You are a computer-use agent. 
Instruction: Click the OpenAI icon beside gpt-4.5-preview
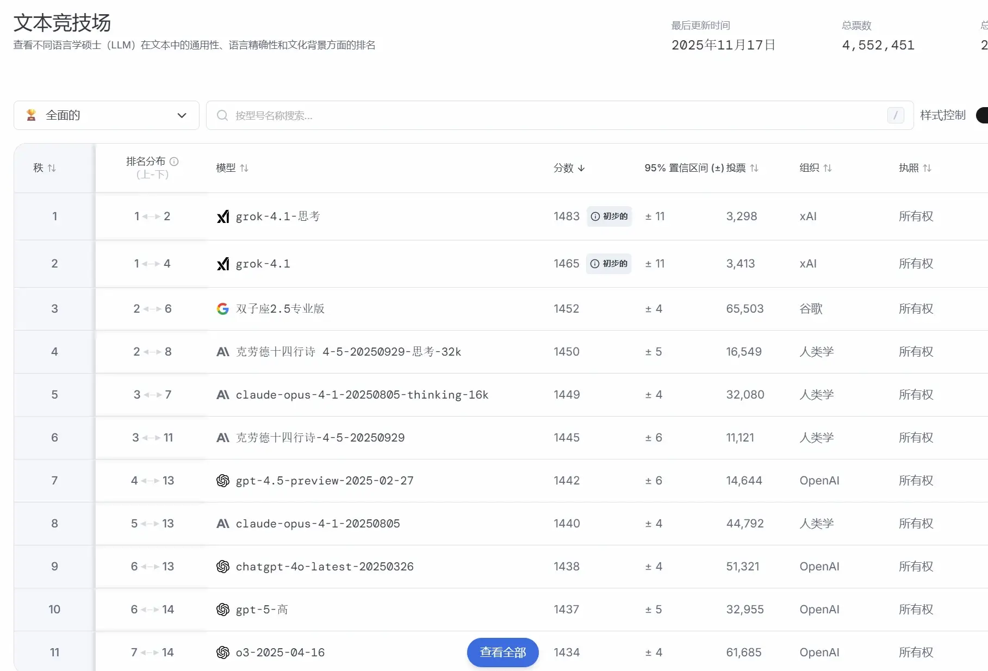[222, 481]
